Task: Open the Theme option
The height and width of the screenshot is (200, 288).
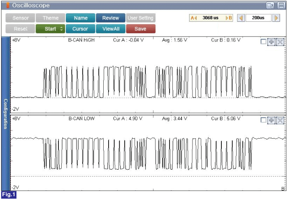Action: 51,18
